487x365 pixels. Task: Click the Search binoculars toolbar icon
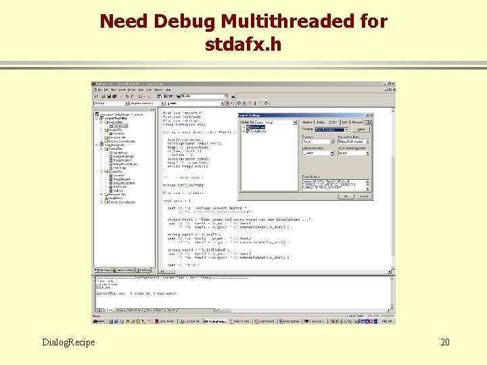point(233,97)
